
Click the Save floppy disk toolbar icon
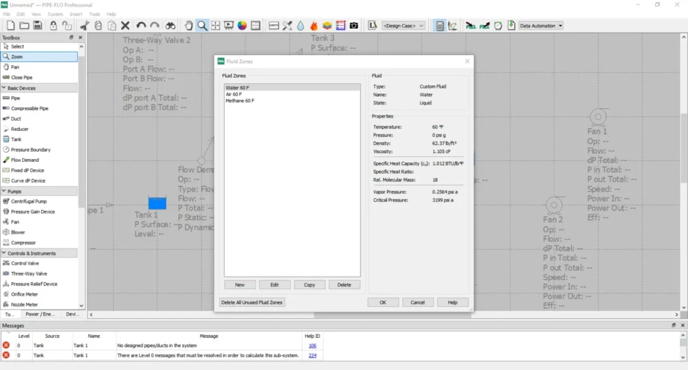[x=37, y=26]
